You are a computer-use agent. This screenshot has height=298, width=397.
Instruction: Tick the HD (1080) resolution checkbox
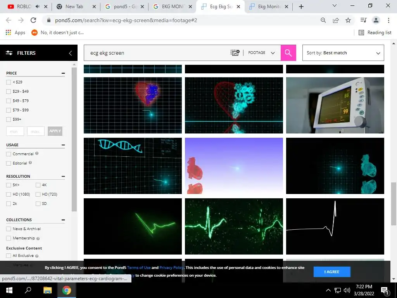9,194
